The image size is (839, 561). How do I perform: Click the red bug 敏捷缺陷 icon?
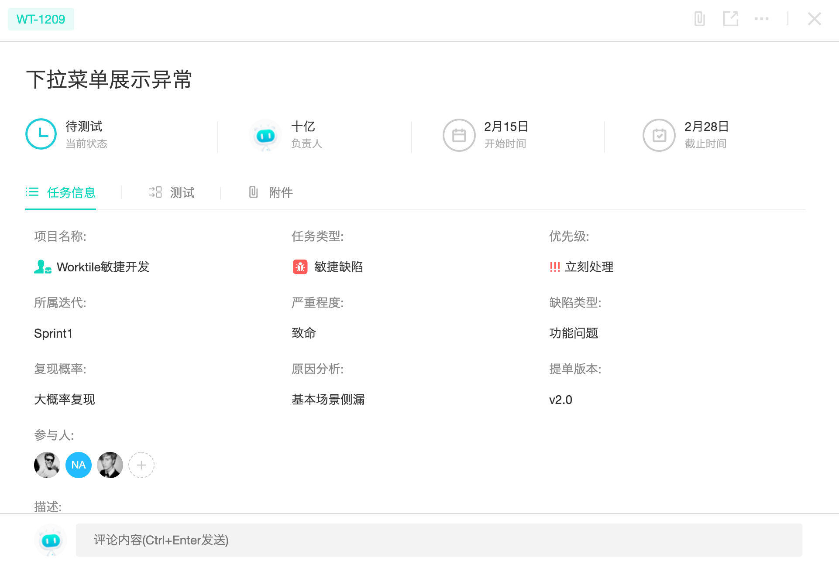click(300, 267)
